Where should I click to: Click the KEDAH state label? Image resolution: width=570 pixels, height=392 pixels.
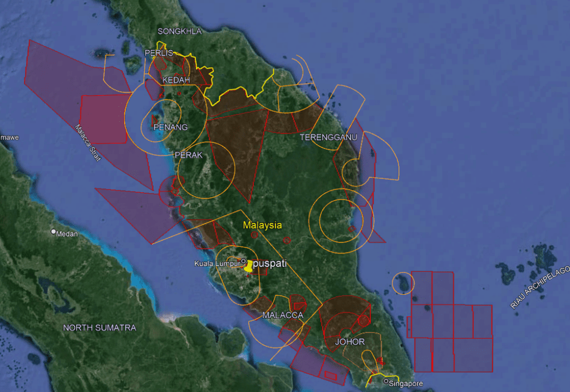click(x=176, y=81)
